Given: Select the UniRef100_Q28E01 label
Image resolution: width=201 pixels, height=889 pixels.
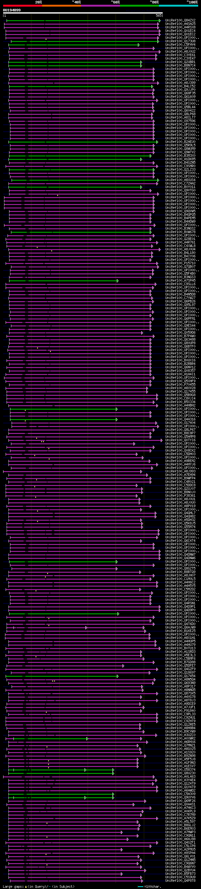Looking at the screenshot, I should [x=180, y=239].
